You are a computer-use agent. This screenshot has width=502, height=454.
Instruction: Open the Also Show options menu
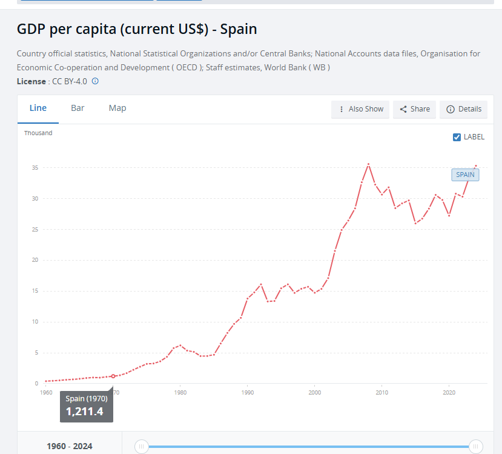pyautogui.click(x=360, y=109)
